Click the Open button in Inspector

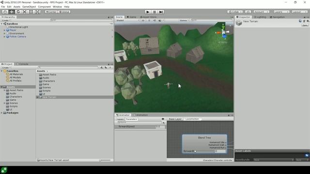click(305, 25)
